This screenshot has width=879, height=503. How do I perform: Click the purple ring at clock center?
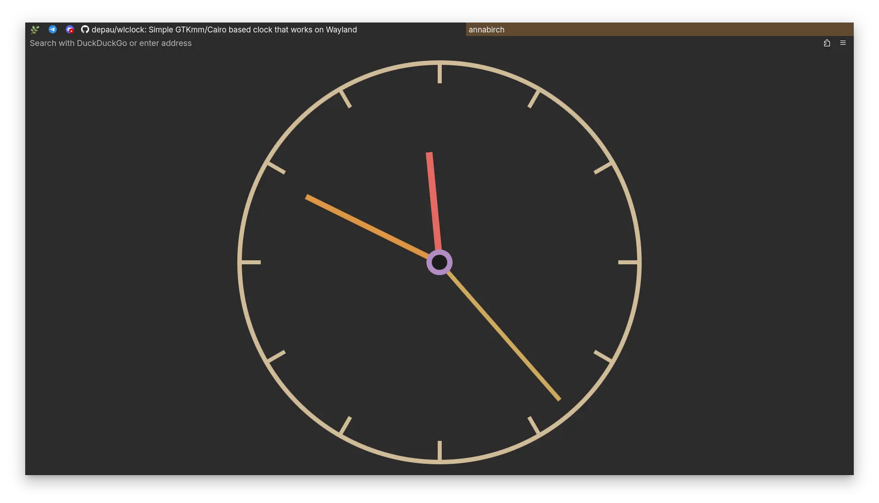[x=439, y=262]
